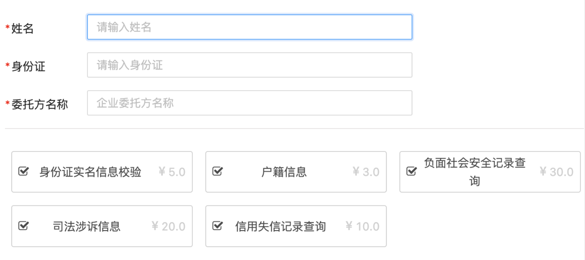Click the 信用失信记录查询 option text
Image resolution: width=585 pixels, height=260 pixels.
[x=281, y=226]
